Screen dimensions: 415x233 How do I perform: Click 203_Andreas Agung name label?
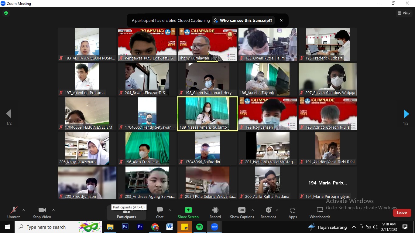147,196
